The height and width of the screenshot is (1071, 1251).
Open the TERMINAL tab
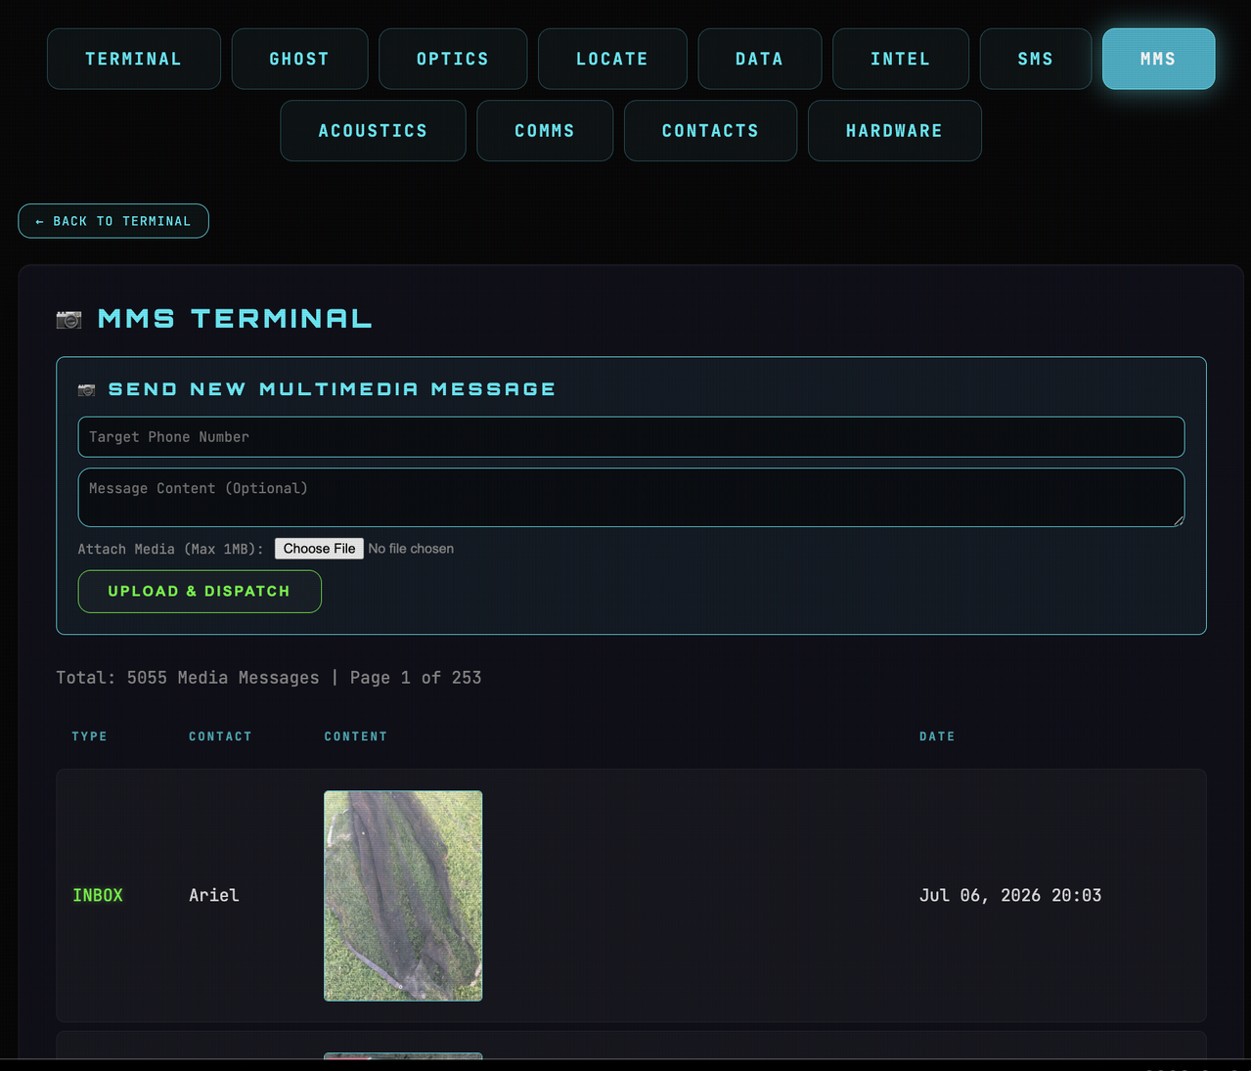pos(134,59)
